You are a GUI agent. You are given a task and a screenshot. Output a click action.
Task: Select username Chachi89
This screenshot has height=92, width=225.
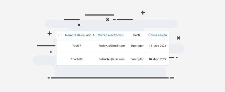coord(77,59)
